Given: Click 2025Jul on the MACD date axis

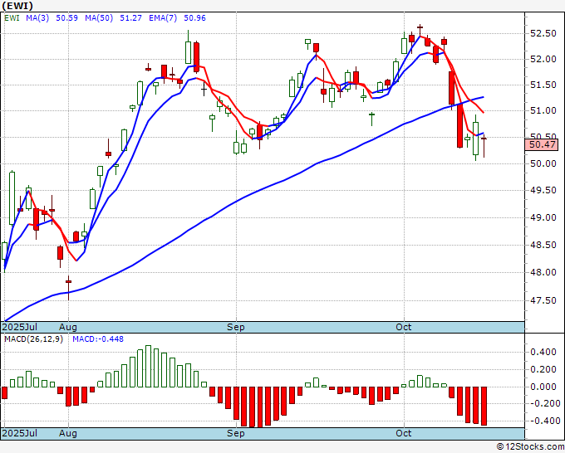Looking at the screenshot, I should 20,433.
